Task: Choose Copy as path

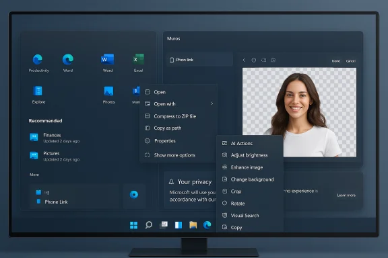Action: 178,128
